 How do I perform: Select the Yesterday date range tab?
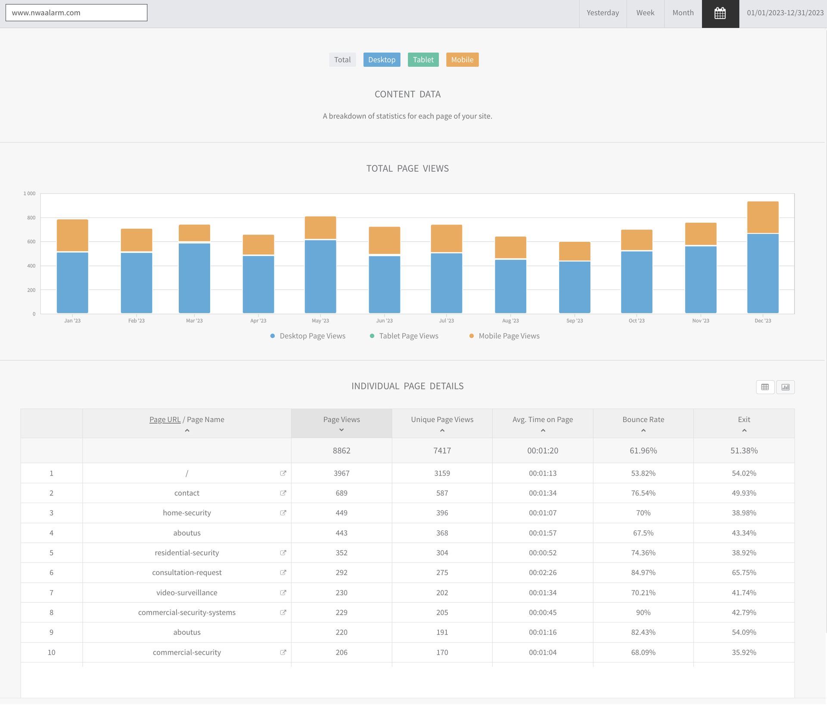[603, 13]
